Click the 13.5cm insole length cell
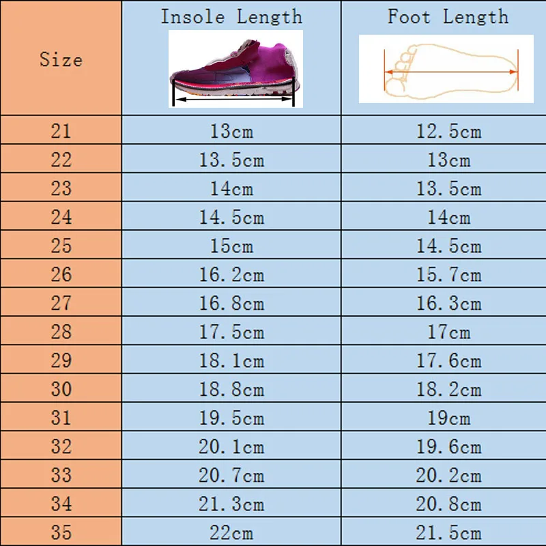The height and width of the screenshot is (546, 546). pyautogui.click(x=231, y=160)
